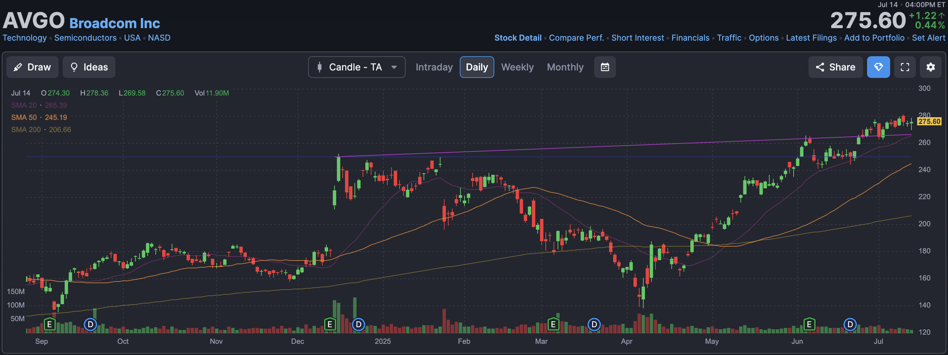Image resolution: width=948 pixels, height=355 pixels.
Task: Click the C 275.60 close value
Action: click(x=170, y=93)
